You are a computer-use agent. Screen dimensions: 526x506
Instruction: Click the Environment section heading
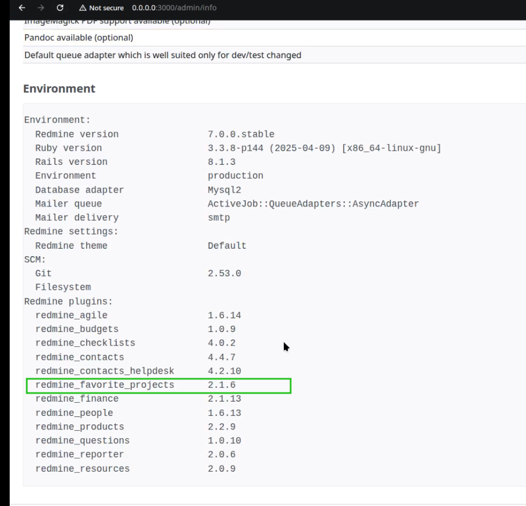tap(59, 88)
